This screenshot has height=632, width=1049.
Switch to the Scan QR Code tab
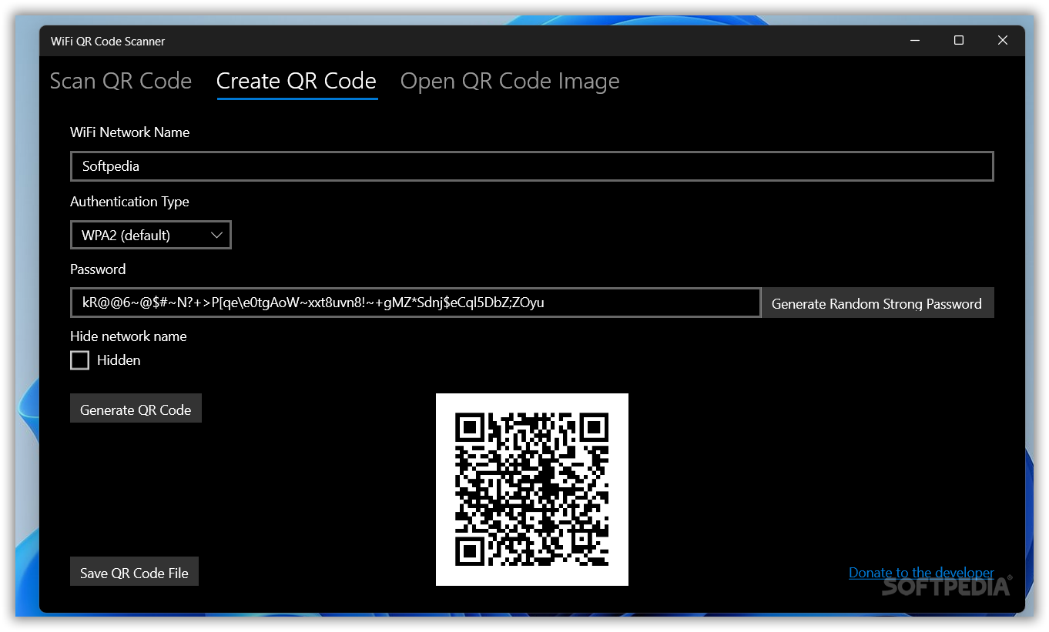pos(121,81)
